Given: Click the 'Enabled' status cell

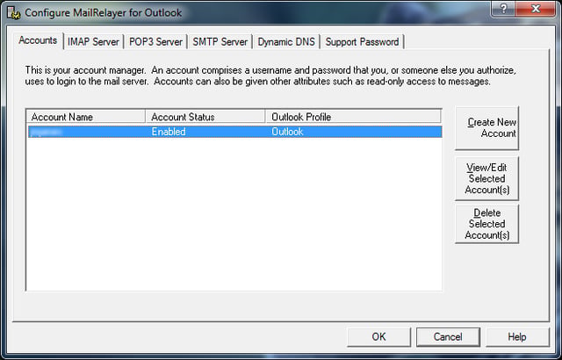Looking at the screenshot, I should pos(169,132).
